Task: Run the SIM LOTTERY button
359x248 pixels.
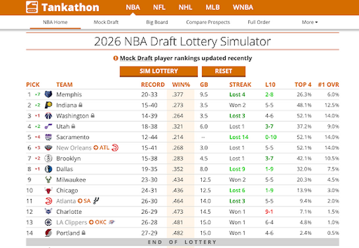Action: coord(158,71)
